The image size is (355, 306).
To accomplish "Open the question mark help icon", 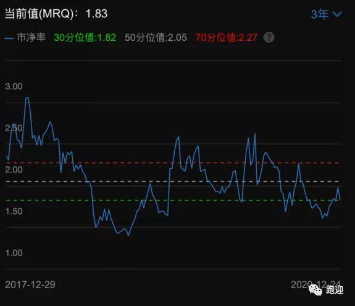I will [x=269, y=37].
